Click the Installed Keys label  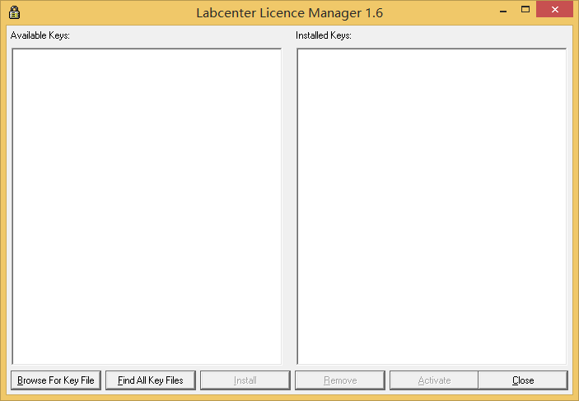[324, 35]
